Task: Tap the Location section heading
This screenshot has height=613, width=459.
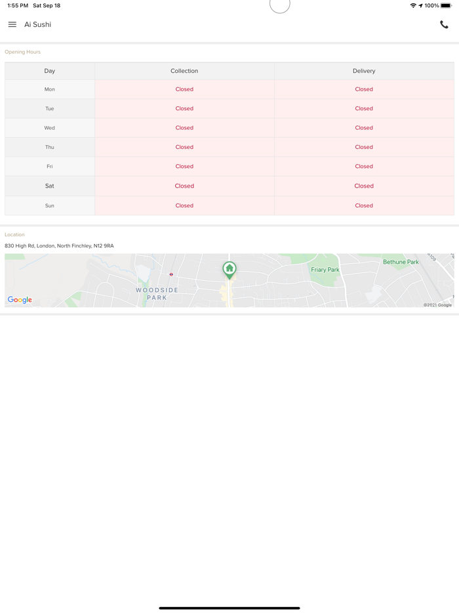Action: tap(14, 234)
